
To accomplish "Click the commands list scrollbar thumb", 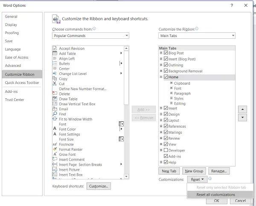I will [126, 78].
